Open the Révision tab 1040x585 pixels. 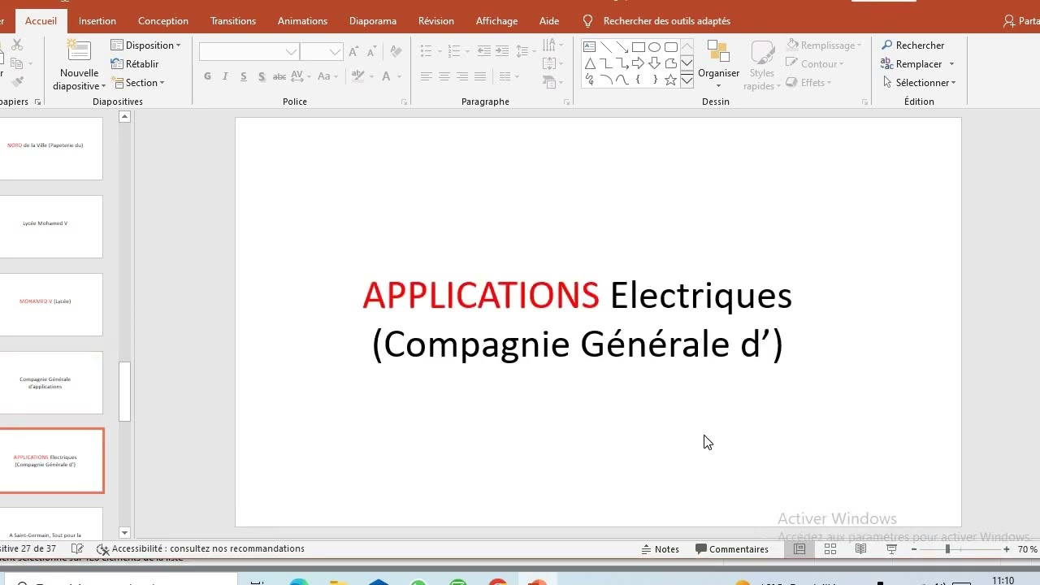(436, 21)
